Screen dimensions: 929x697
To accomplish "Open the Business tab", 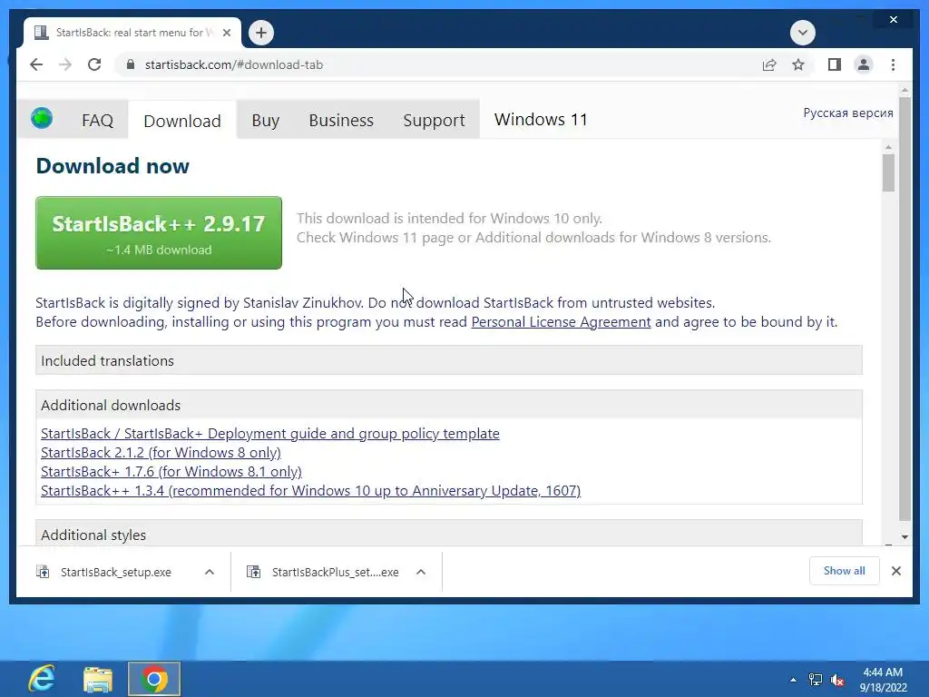I will 341,121.
